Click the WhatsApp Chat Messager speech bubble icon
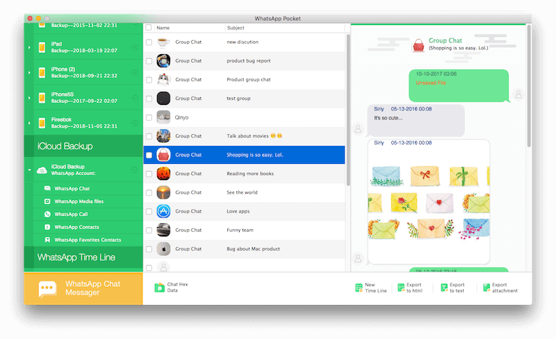The width and height of the screenshot is (556, 339). pos(47,289)
